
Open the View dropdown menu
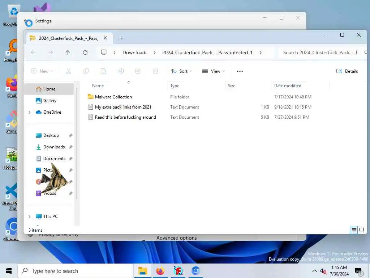click(214, 71)
